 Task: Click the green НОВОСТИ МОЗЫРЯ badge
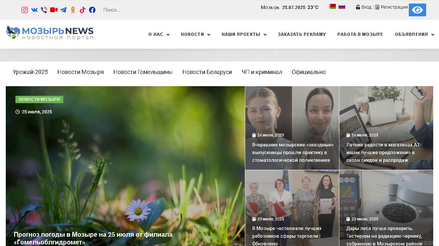39,99
